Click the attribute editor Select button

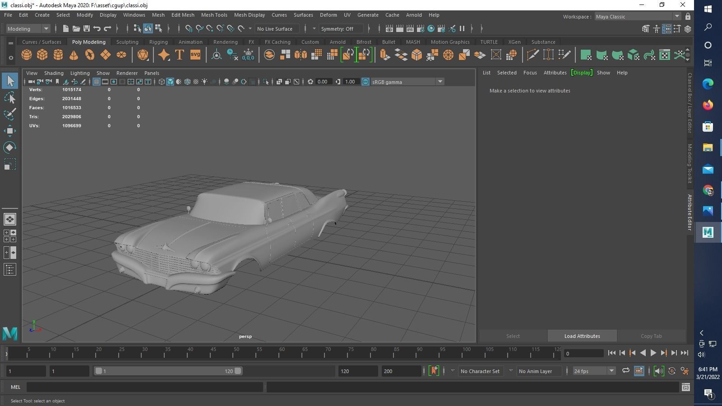513,336
